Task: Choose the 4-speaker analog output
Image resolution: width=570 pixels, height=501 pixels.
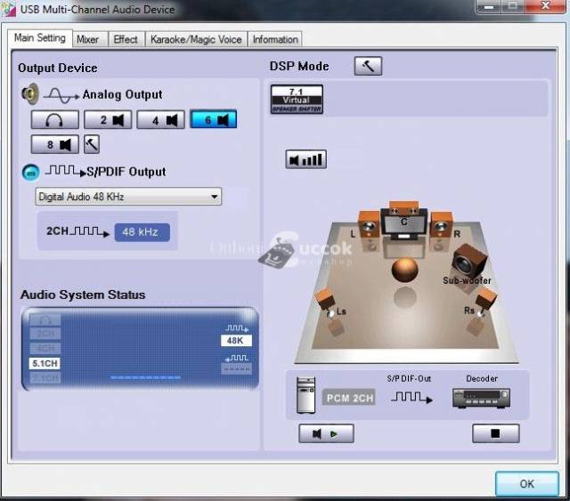Action: 161,119
